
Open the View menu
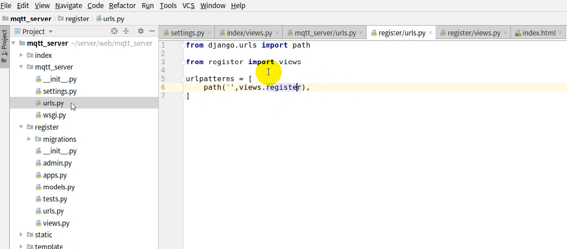[42, 5]
